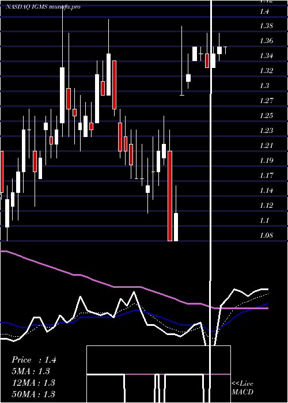Click the 1.36 price axis label
The height and width of the screenshot is (403, 288).
pos(266,41)
